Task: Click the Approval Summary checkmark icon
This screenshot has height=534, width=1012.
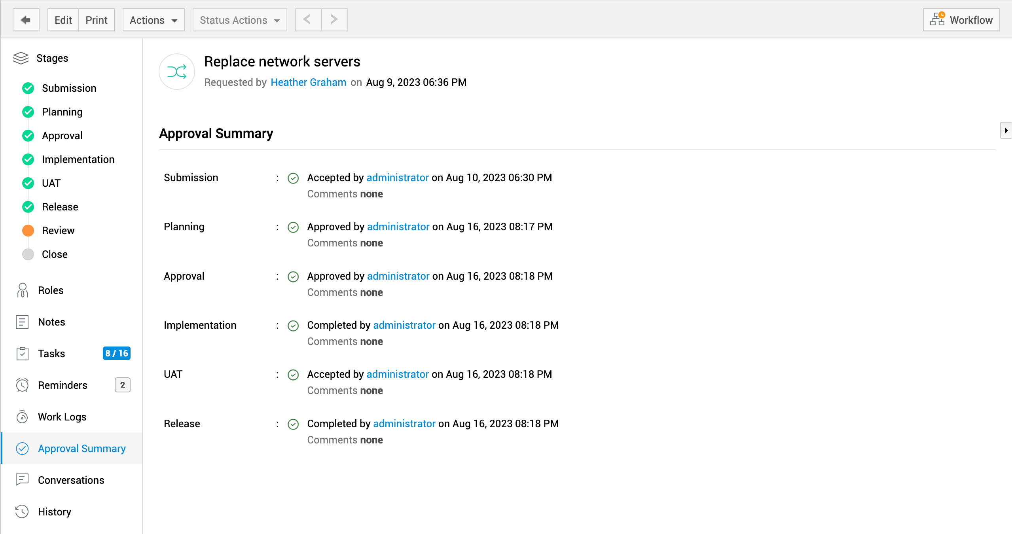Action: tap(22, 449)
